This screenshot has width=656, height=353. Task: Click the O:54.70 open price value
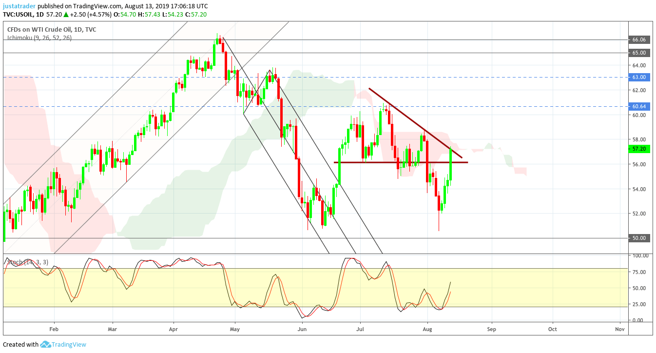tap(124, 15)
